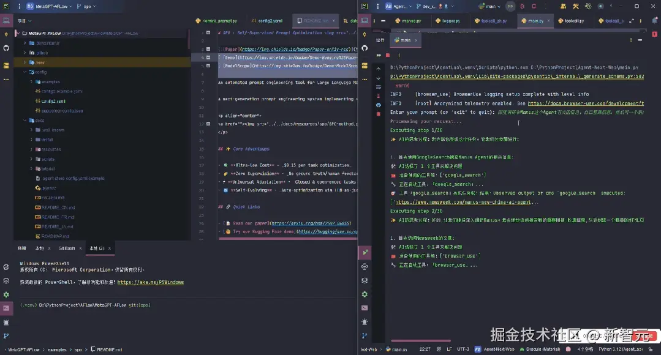
Task: Expand the resources folder
Action: click(32, 149)
